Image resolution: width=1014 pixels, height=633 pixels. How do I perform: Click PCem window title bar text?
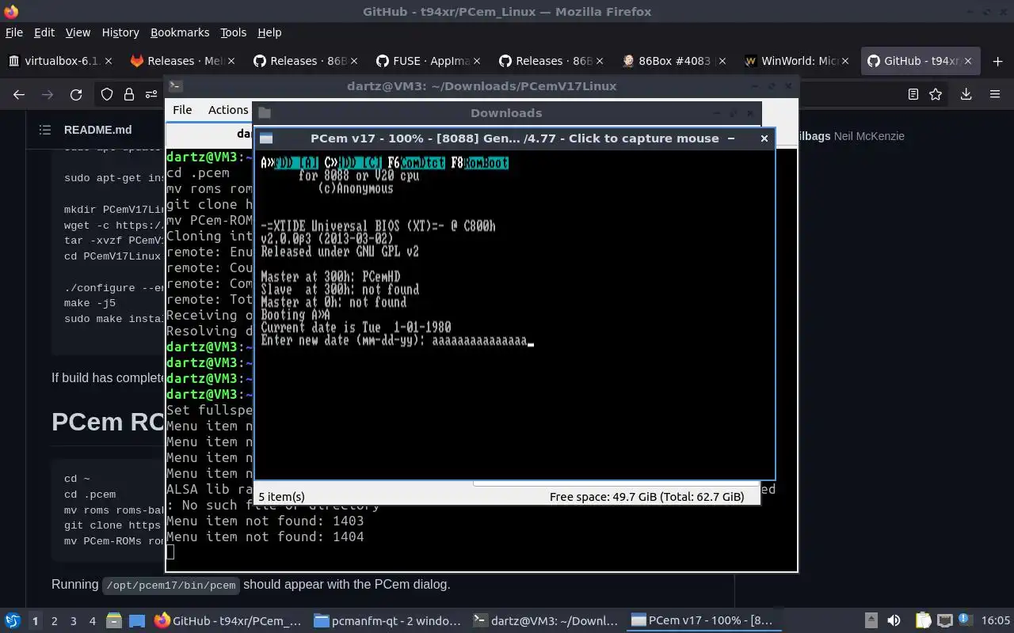pos(514,138)
